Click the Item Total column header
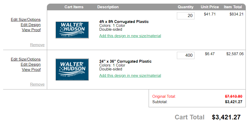This screenshot has width=252, height=123. coord(233,7)
